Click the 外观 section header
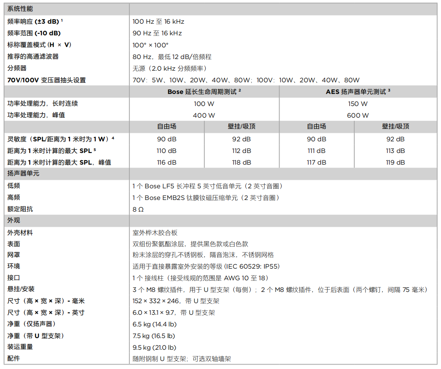The width and height of the screenshot is (441, 369). click(x=14, y=220)
